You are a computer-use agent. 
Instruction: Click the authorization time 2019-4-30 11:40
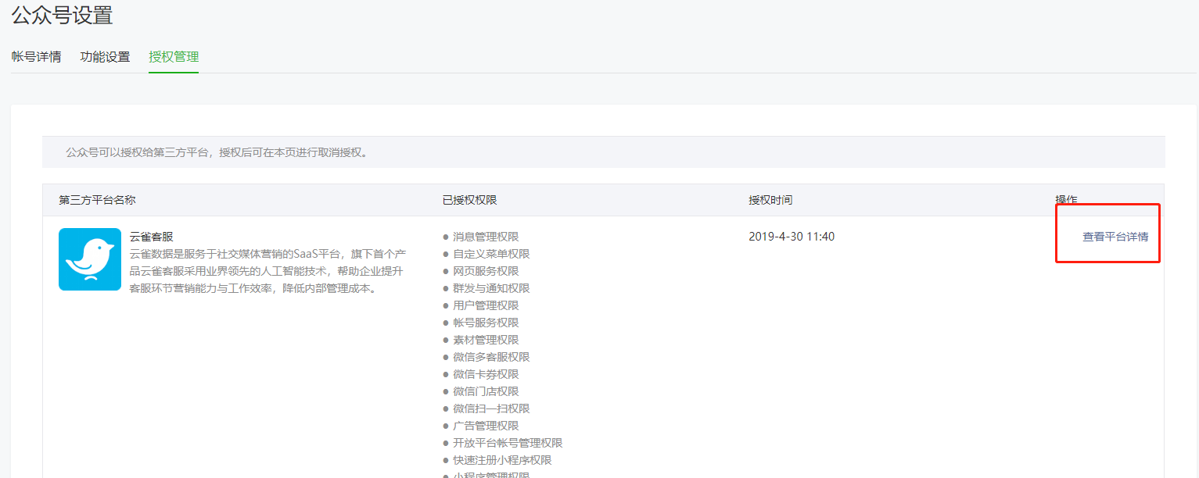tap(791, 237)
